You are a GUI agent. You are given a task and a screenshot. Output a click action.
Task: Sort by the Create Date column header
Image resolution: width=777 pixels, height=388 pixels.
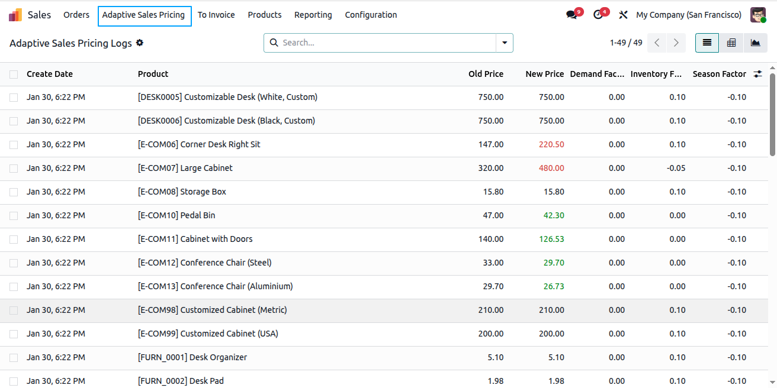[x=50, y=74]
